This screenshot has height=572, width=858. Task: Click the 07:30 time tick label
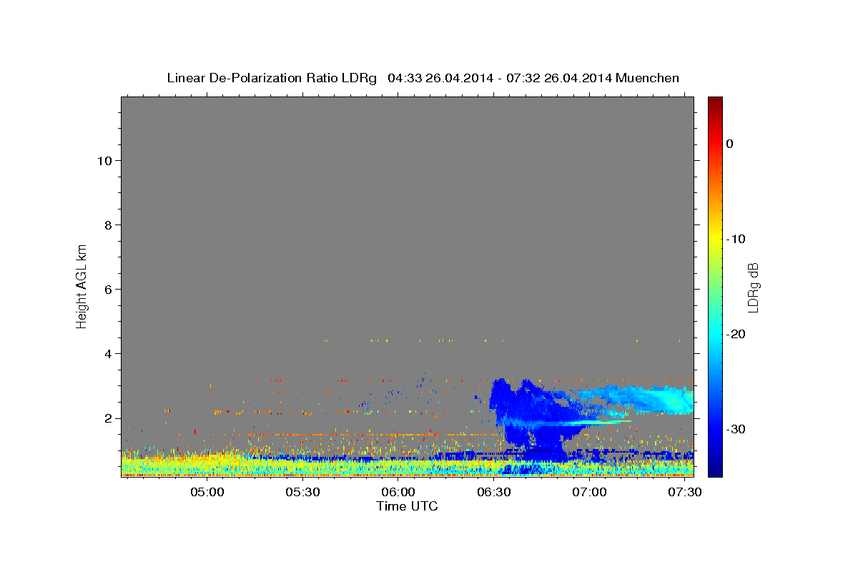[x=684, y=493]
